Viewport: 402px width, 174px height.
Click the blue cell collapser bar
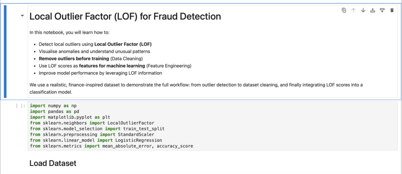click(5, 51)
